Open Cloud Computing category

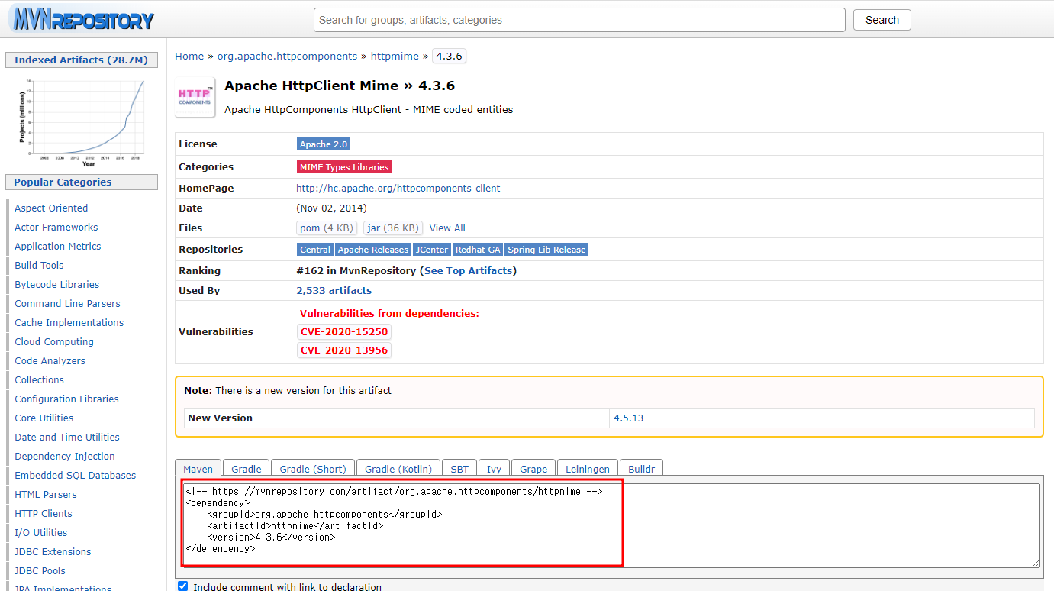pos(54,342)
